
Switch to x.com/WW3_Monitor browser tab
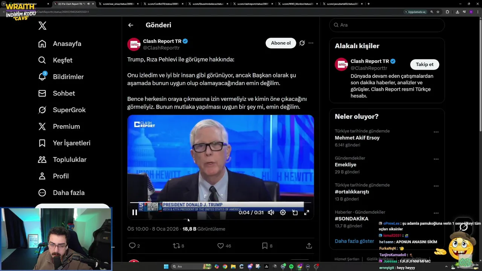[x=297, y=4]
